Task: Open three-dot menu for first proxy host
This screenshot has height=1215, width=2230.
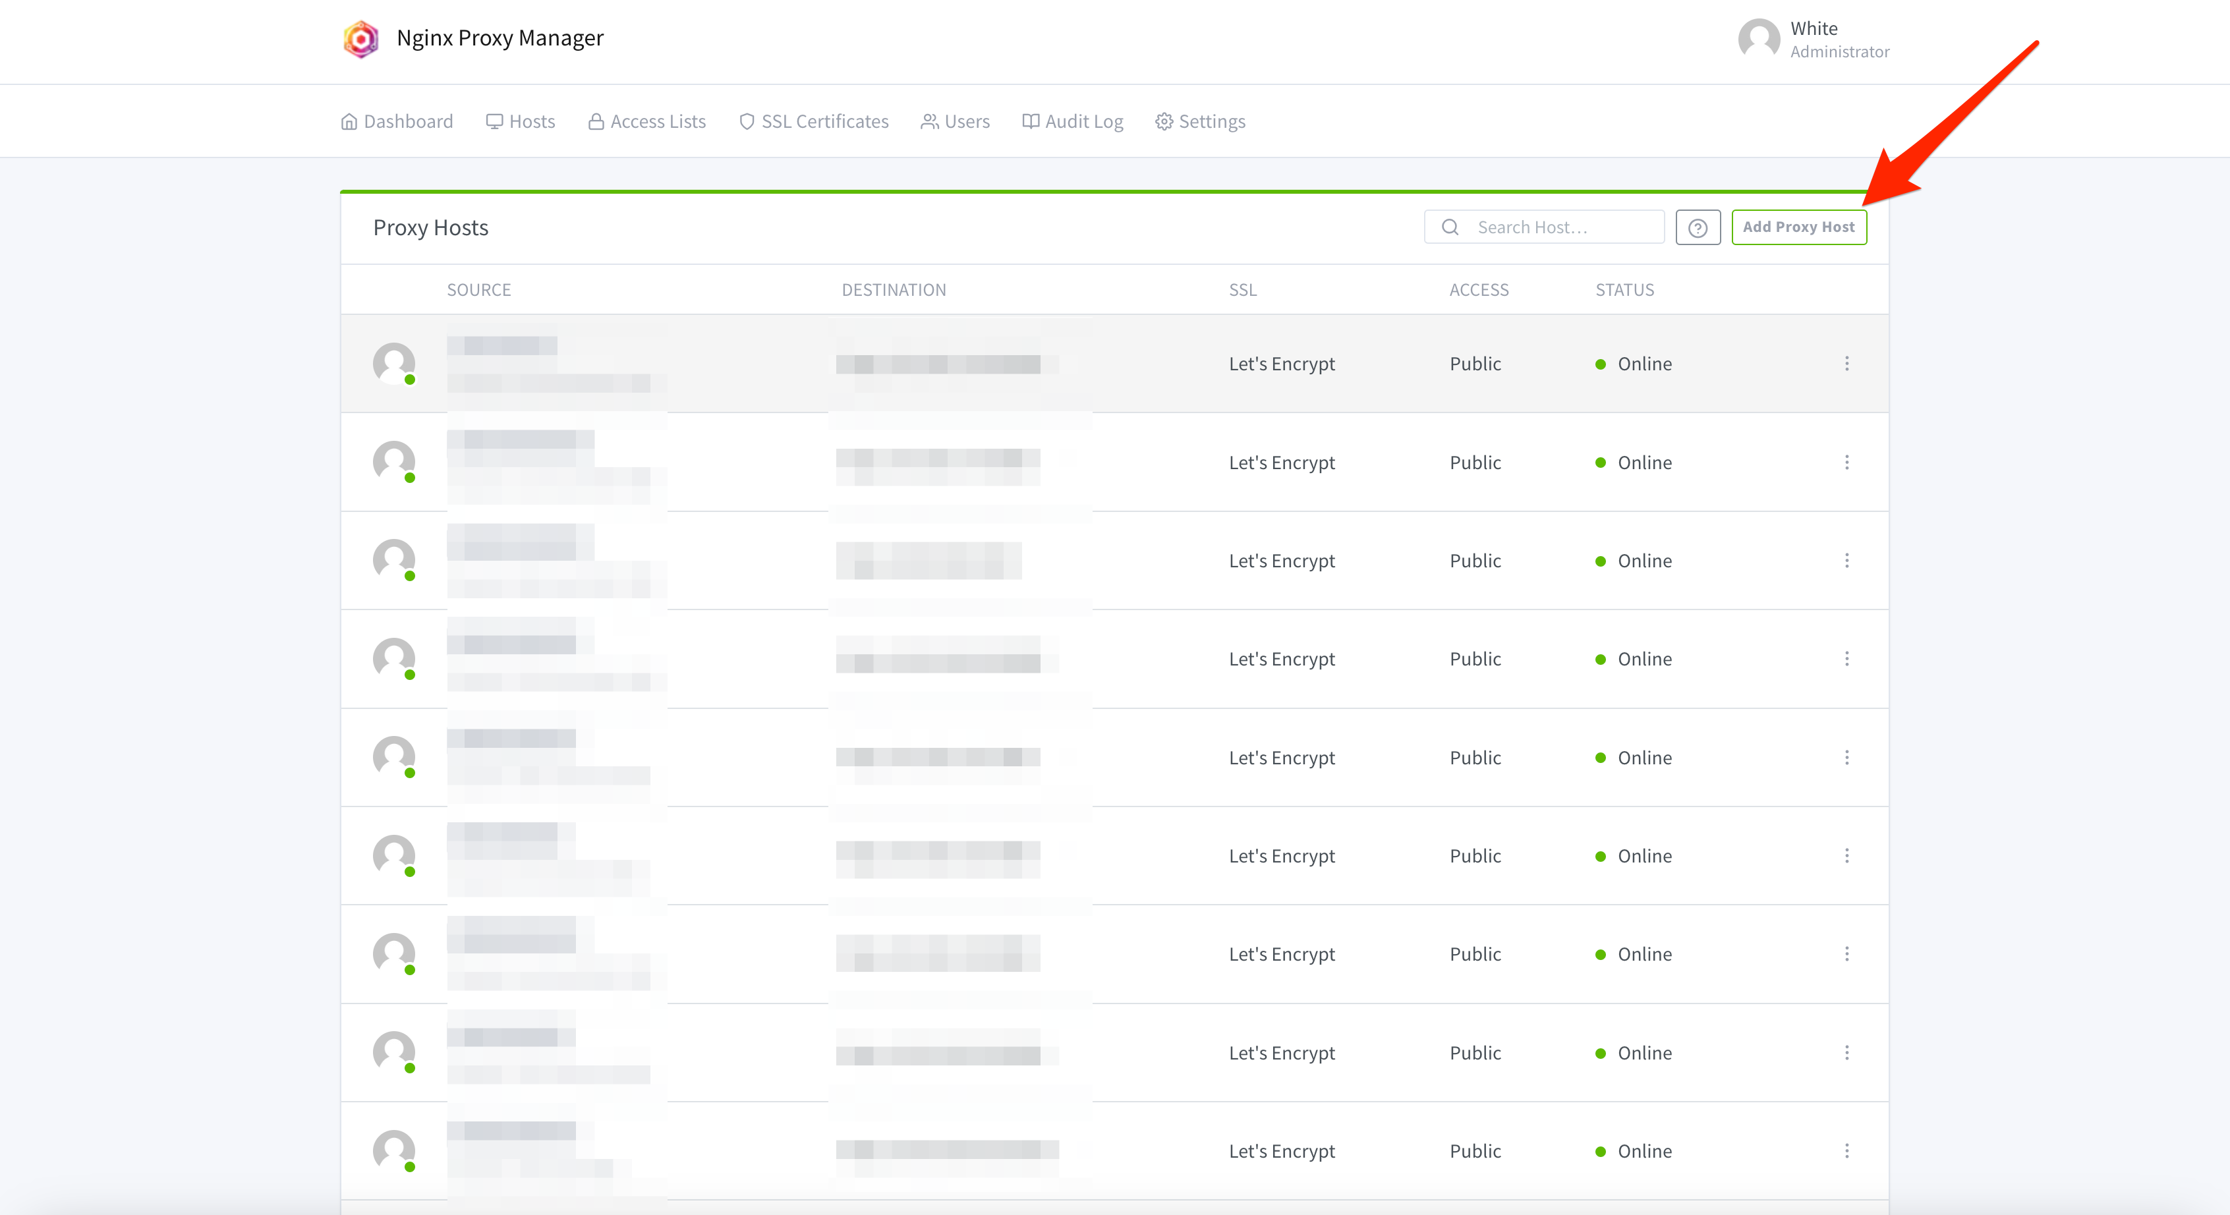Action: 1846,364
